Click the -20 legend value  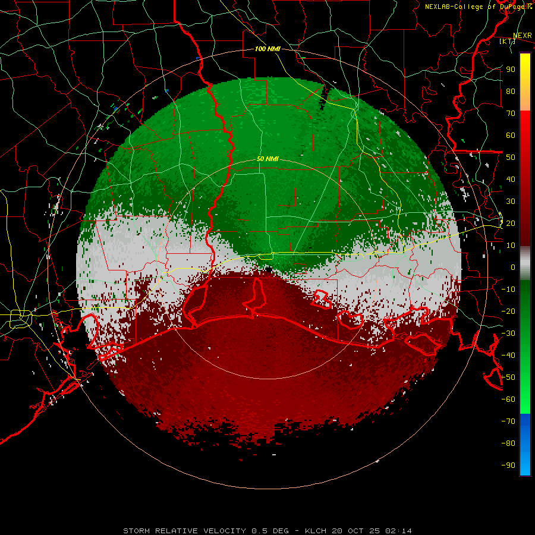tap(508, 311)
